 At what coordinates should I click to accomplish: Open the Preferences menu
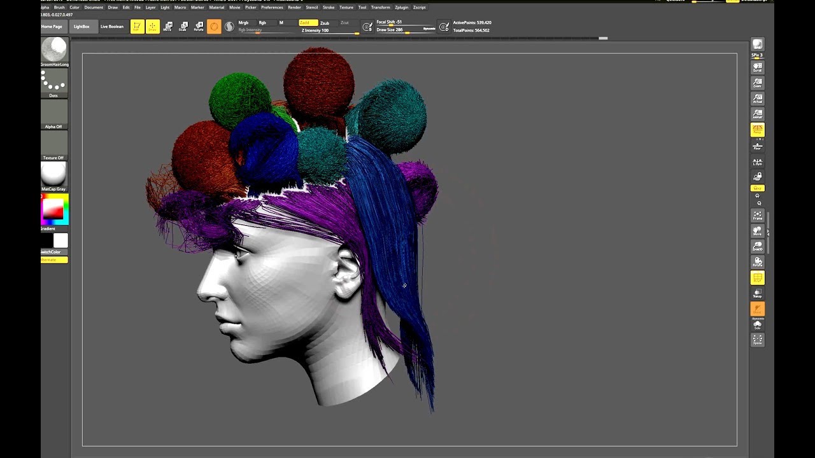point(272,8)
